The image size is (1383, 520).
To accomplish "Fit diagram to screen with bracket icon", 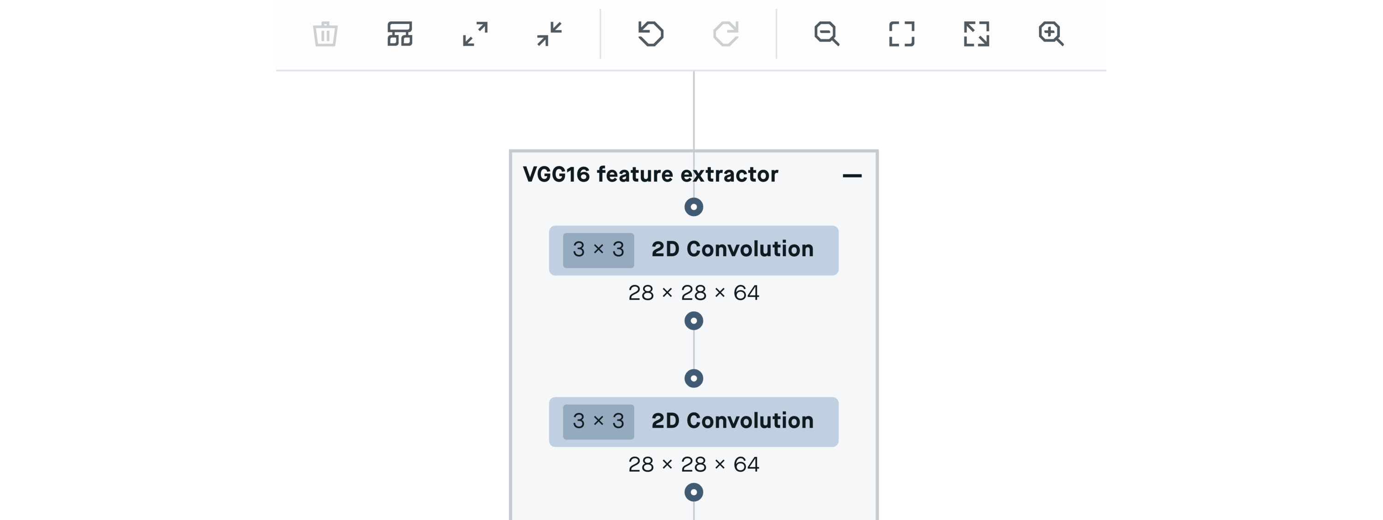I will (901, 34).
